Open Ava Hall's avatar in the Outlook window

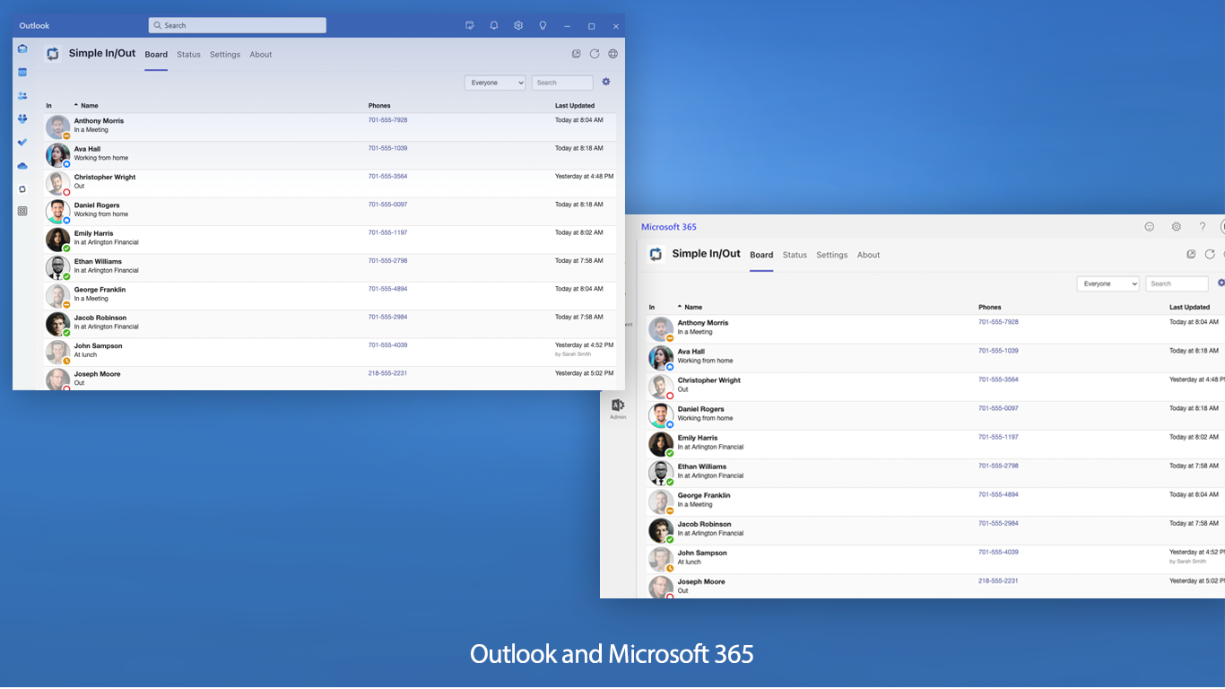pyautogui.click(x=57, y=155)
